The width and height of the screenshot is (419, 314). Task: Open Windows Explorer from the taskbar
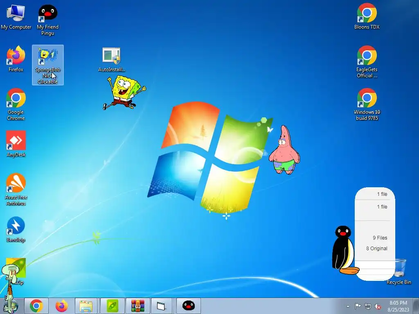point(86,306)
